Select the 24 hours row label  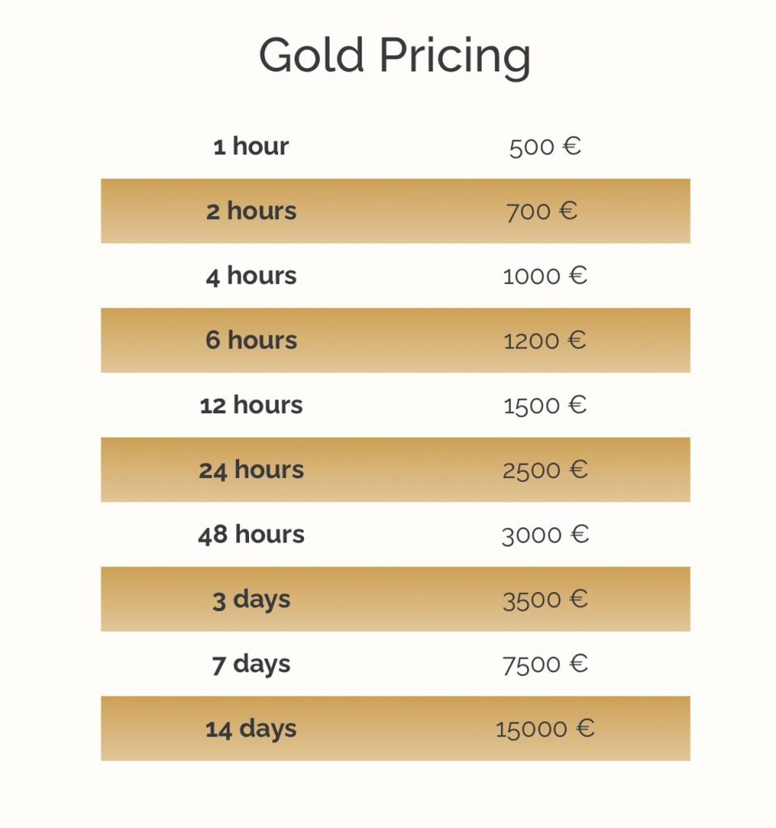[251, 470]
